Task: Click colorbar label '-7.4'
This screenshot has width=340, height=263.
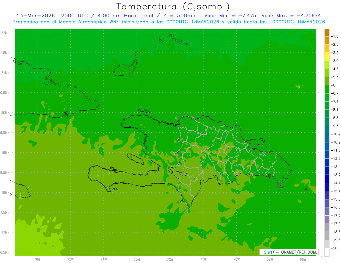Action: coord(335,102)
